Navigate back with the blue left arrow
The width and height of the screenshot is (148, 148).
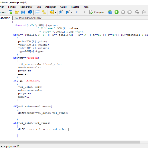(77, 12)
